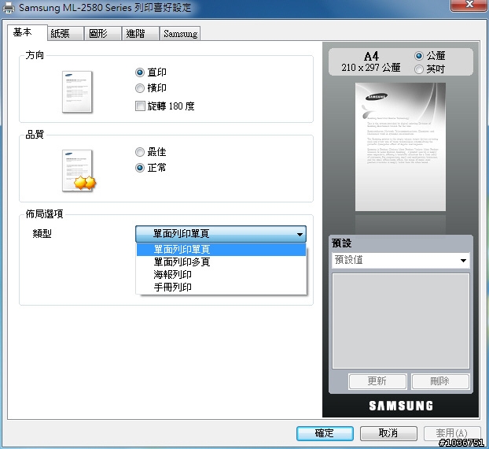Viewport: 489px width, 449px height.
Task: Click the A4 page preview thumbnail
Action: [400, 147]
